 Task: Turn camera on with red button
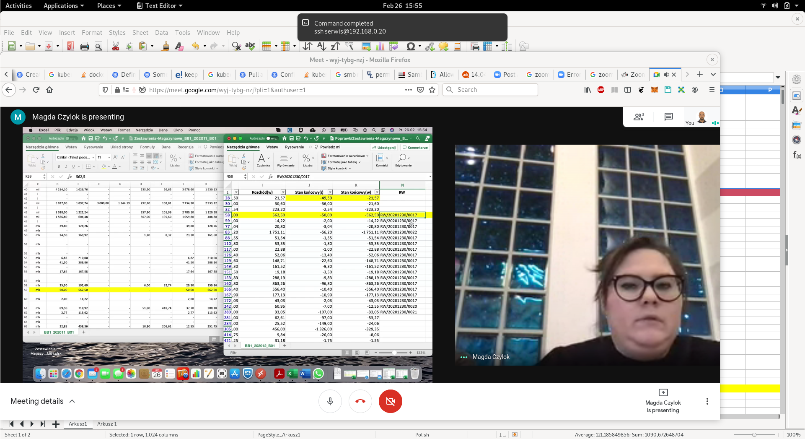pyautogui.click(x=391, y=401)
